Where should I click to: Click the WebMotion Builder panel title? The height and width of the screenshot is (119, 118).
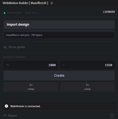coord(25,3)
